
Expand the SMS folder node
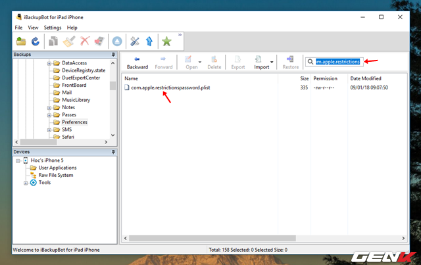(49, 130)
